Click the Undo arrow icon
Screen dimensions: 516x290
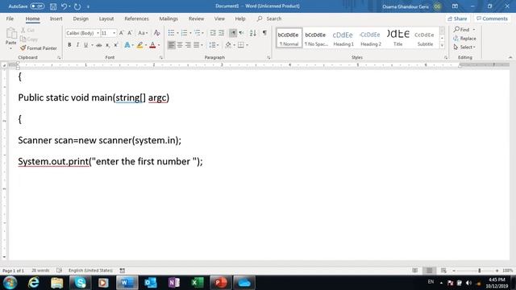[x=64, y=6]
